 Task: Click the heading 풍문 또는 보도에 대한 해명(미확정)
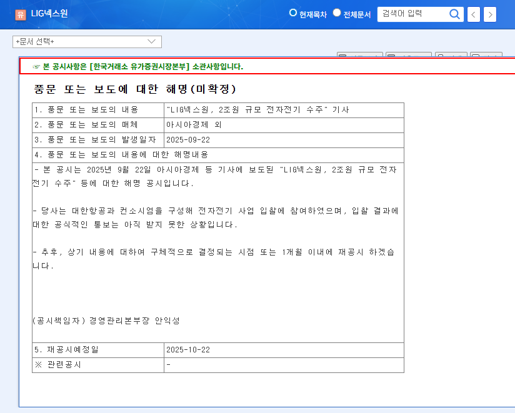(135, 89)
